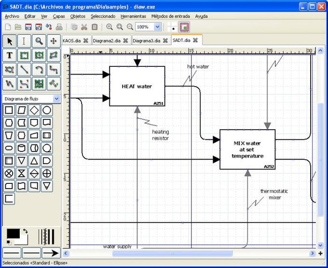Click the Copy icon in toolbar
The width and height of the screenshot is (328, 268).
[x=74, y=27]
